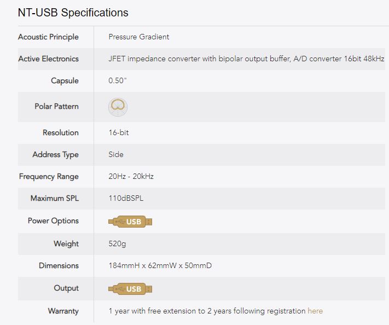Select the Capsule row label
This screenshot has width=389, height=325.
[x=65, y=80]
